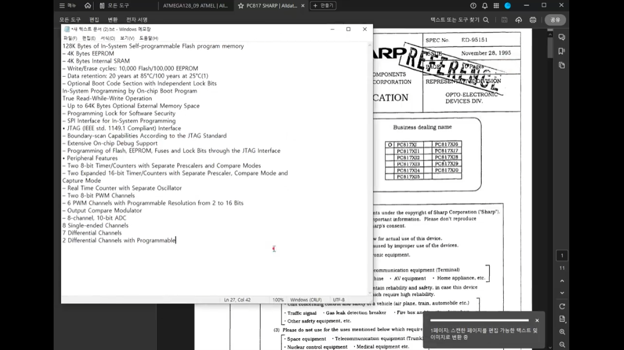This screenshot has width=624, height=350.
Task: Open the E-Sign toolbar menu
Action: click(x=137, y=20)
